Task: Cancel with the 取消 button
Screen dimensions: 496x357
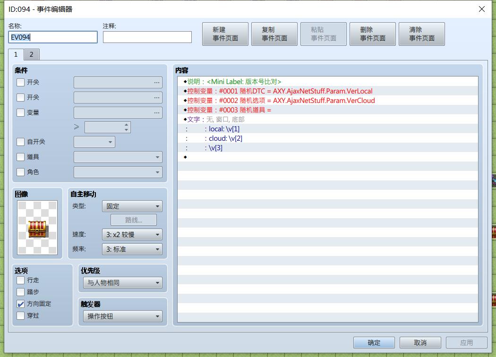Action: click(x=420, y=342)
